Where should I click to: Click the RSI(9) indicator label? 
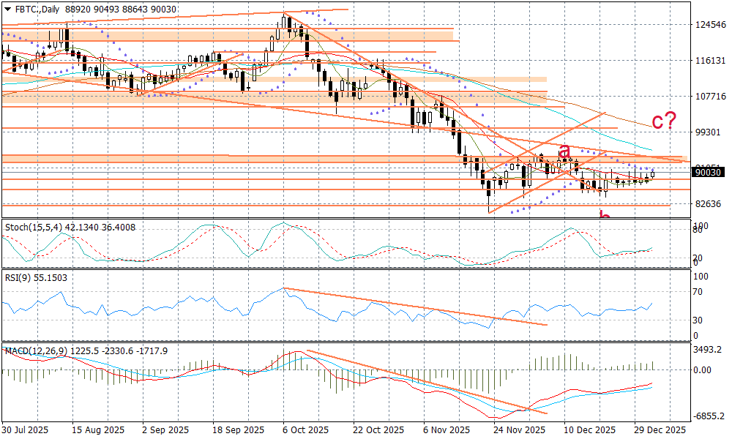18,279
